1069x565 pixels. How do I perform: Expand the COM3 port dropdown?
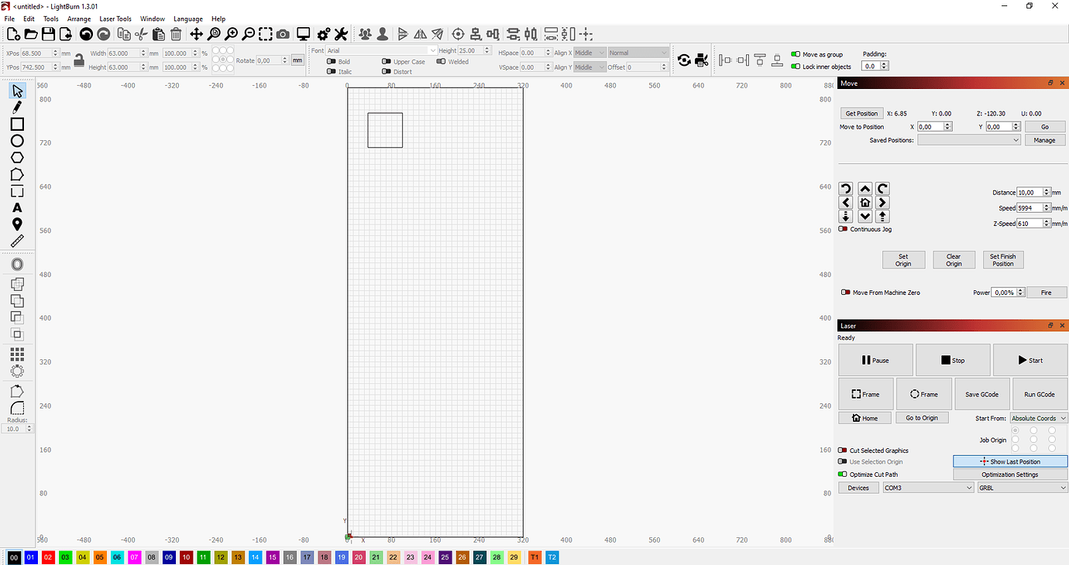928,488
